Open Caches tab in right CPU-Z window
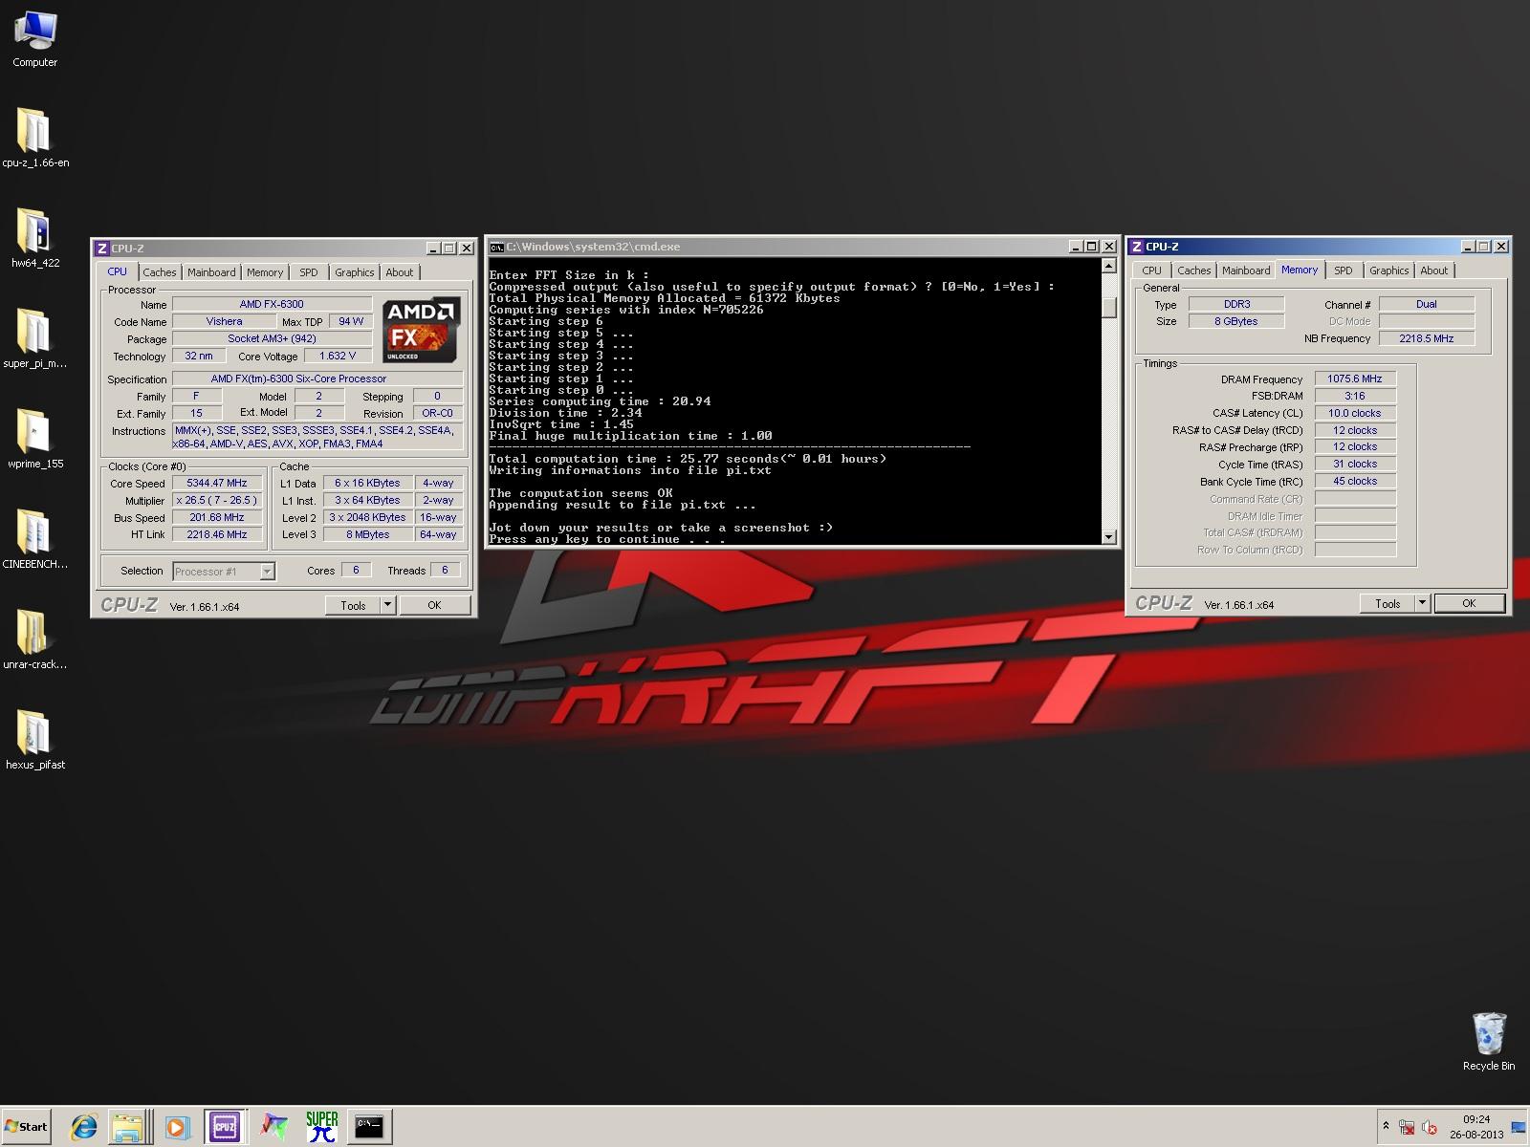Viewport: 1530px width, 1147px height. [x=1194, y=271]
